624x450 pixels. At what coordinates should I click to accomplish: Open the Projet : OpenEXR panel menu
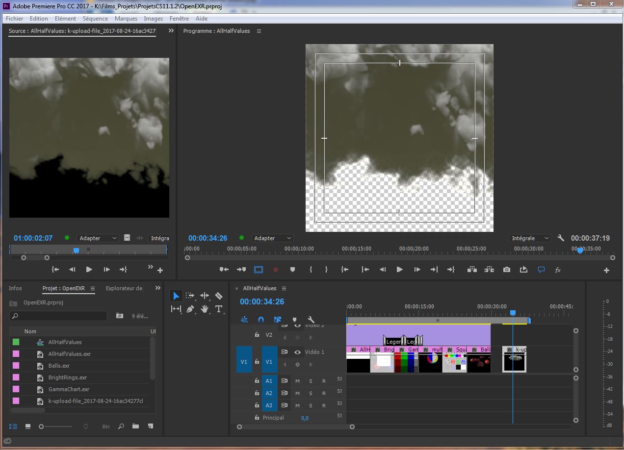pos(93,288)
